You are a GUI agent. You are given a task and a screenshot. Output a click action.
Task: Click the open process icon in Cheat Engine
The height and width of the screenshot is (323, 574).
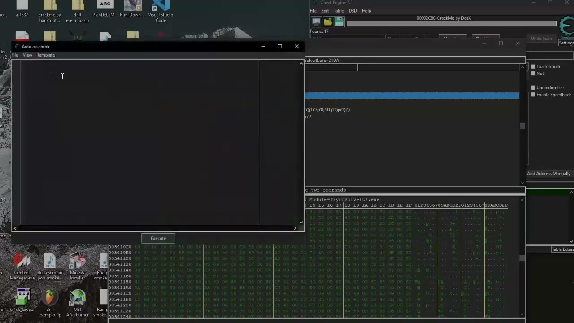[x=316, y=22]
